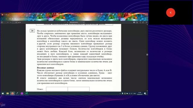Open the Windows Start menu
The height and width of the screenshot is (108, 193).
(3, 93)
